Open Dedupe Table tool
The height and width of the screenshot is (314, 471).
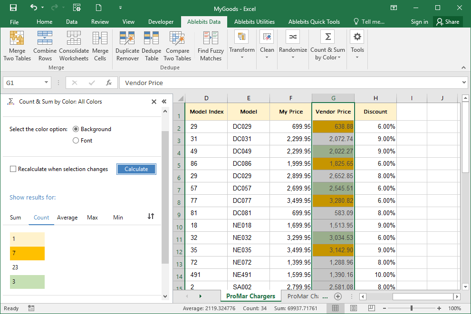[152, 46]
